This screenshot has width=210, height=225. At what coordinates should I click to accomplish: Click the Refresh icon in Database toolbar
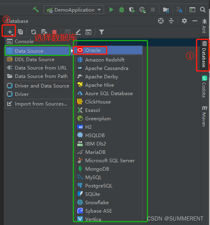point(34,32)
